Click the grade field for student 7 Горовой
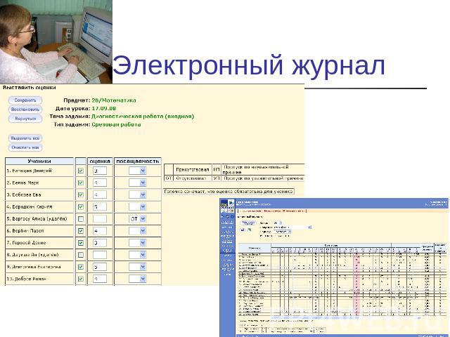Image resolution: width=450 pixels, height=337 pixels. tap(100, 243)
